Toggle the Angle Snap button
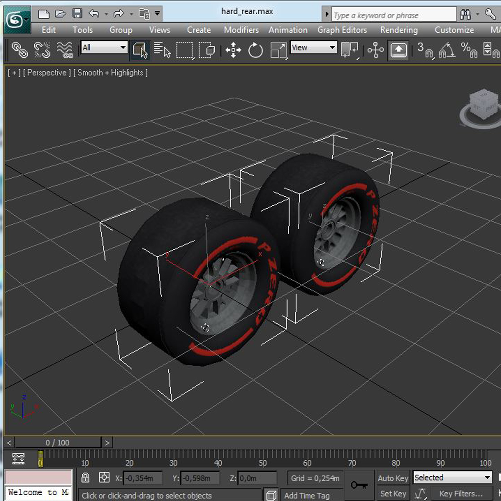This screenshot has width=501, height=501. pos(447,50)
